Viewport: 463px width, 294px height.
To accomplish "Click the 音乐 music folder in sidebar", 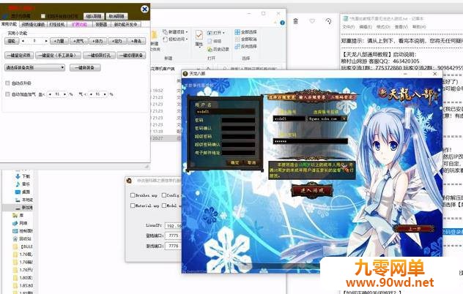I will pyautogui.click(x=23, y=184).
